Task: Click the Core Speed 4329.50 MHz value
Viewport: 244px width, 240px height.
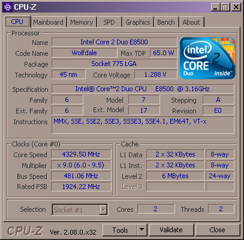Action: point(81,154)
